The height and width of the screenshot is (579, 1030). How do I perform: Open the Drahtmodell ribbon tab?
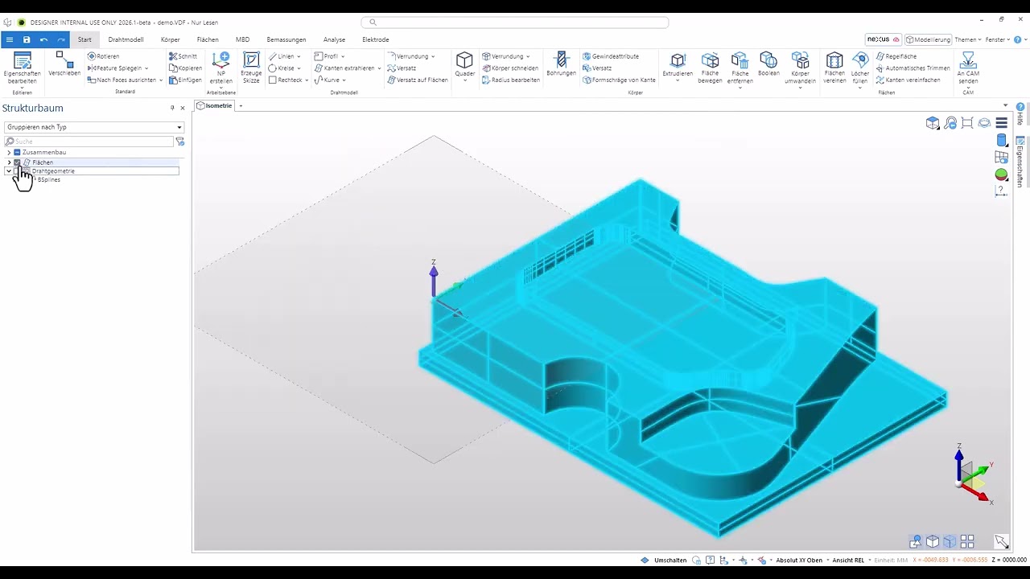pyautogui.click(x=126, y=39)
